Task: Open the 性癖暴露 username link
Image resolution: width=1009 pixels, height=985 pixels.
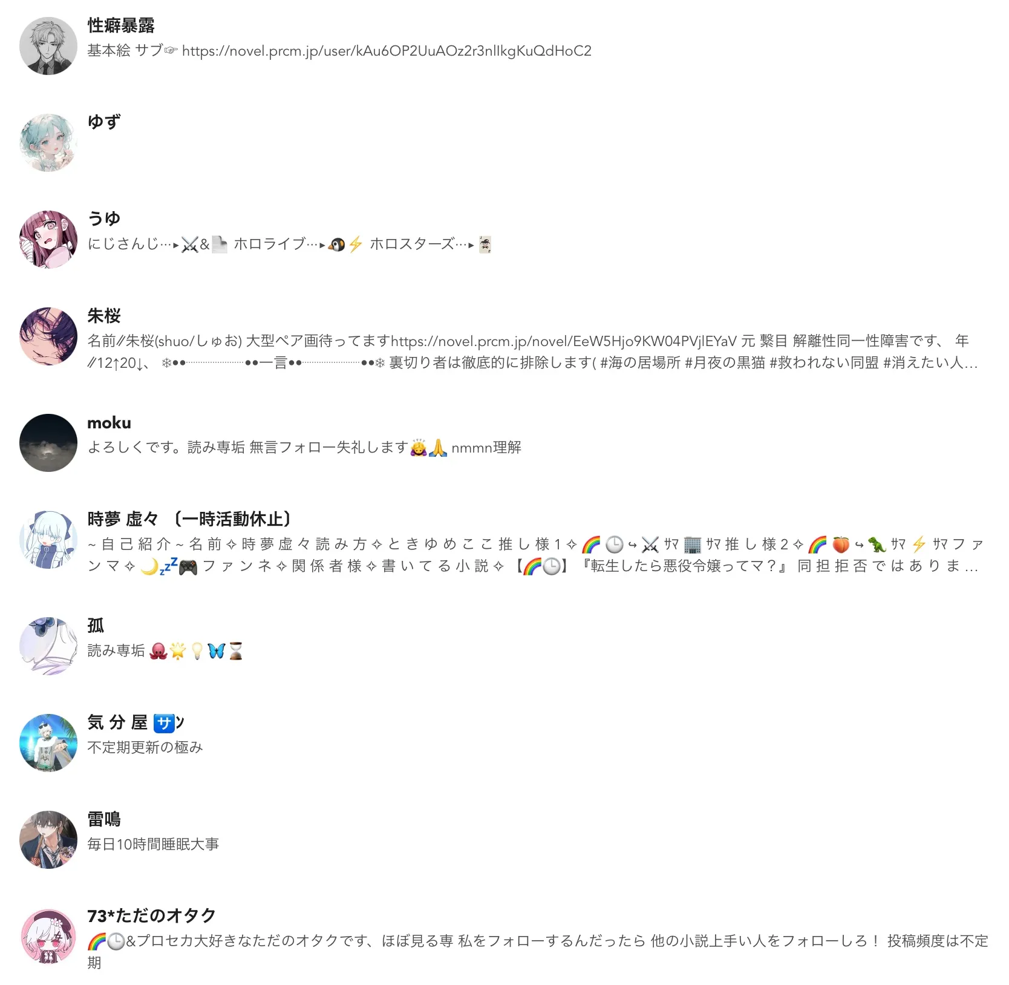Action: click(121, 25)
